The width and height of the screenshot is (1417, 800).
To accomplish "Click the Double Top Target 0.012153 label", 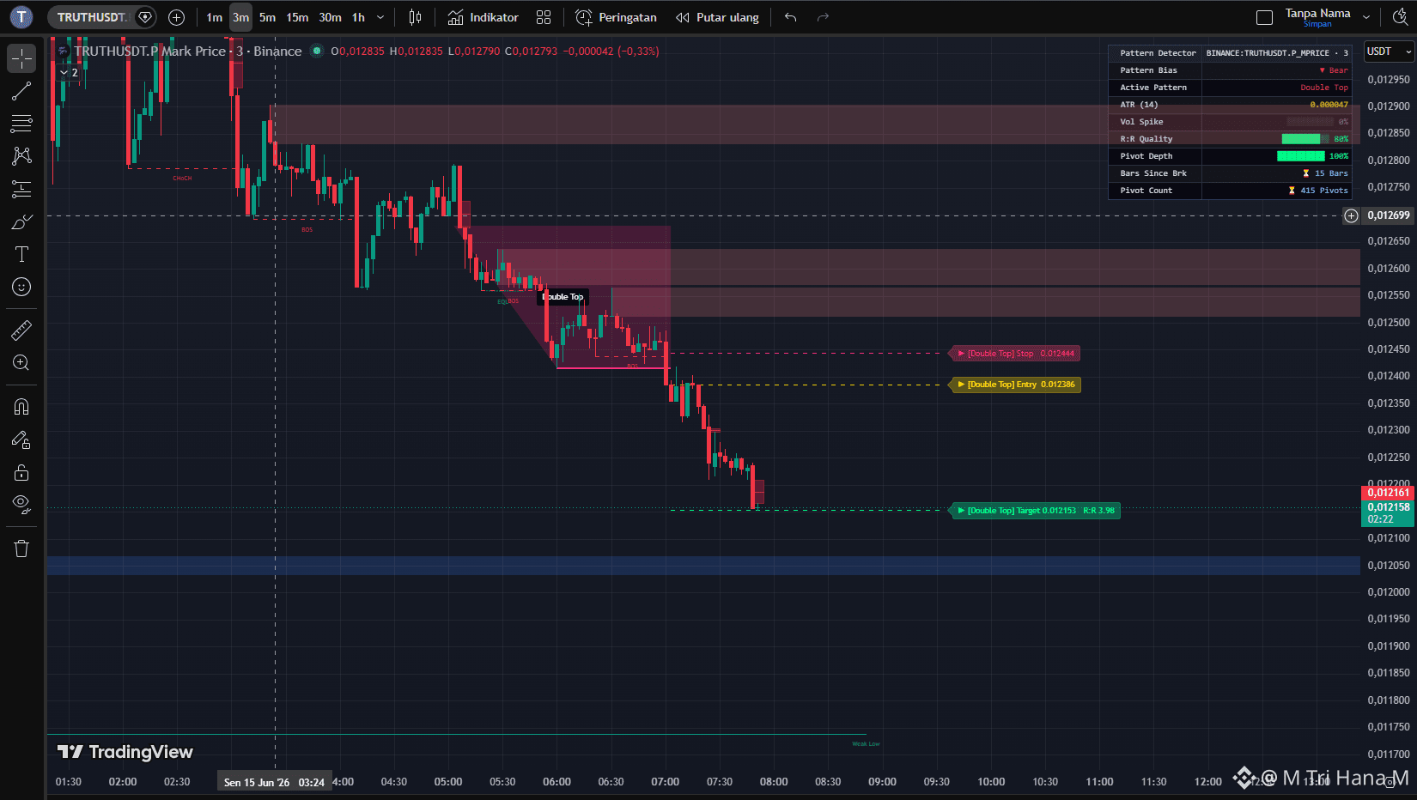I will [1036, 511].
